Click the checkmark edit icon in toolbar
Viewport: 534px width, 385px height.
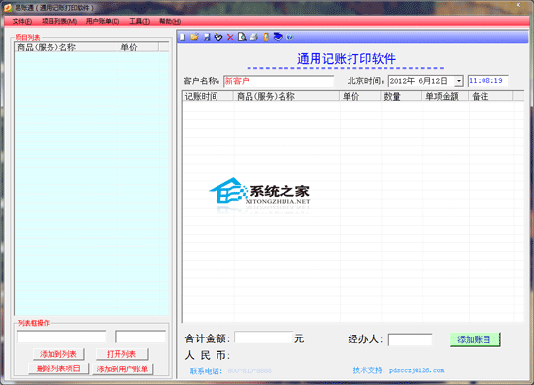[218, 37]
